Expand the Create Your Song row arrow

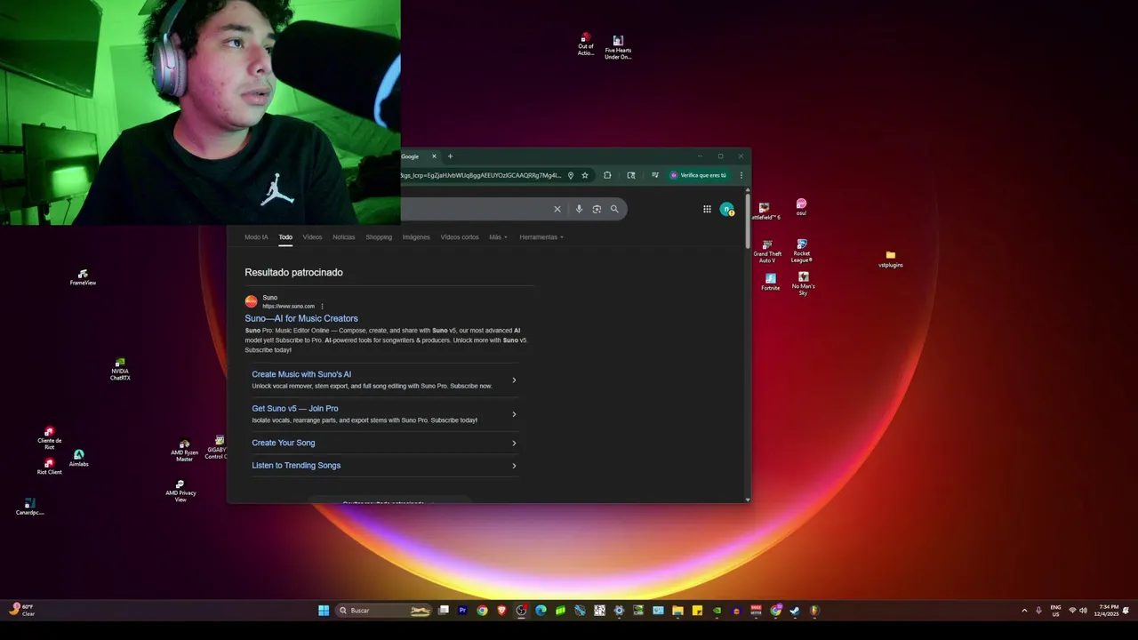coord(514,444)
